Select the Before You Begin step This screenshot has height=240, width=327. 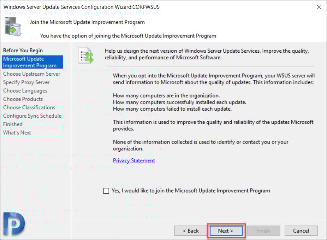[23, 51]
